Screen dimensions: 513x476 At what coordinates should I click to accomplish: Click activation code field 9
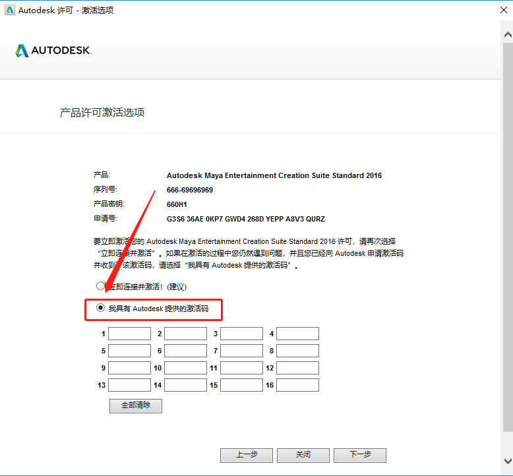coord(129,368)
